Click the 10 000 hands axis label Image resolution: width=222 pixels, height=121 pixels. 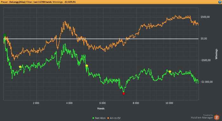coord(169,103)
